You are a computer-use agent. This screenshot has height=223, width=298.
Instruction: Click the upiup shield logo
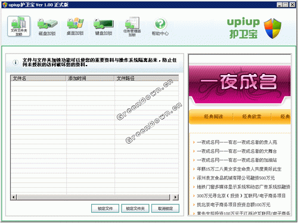[x=272, y=29]
